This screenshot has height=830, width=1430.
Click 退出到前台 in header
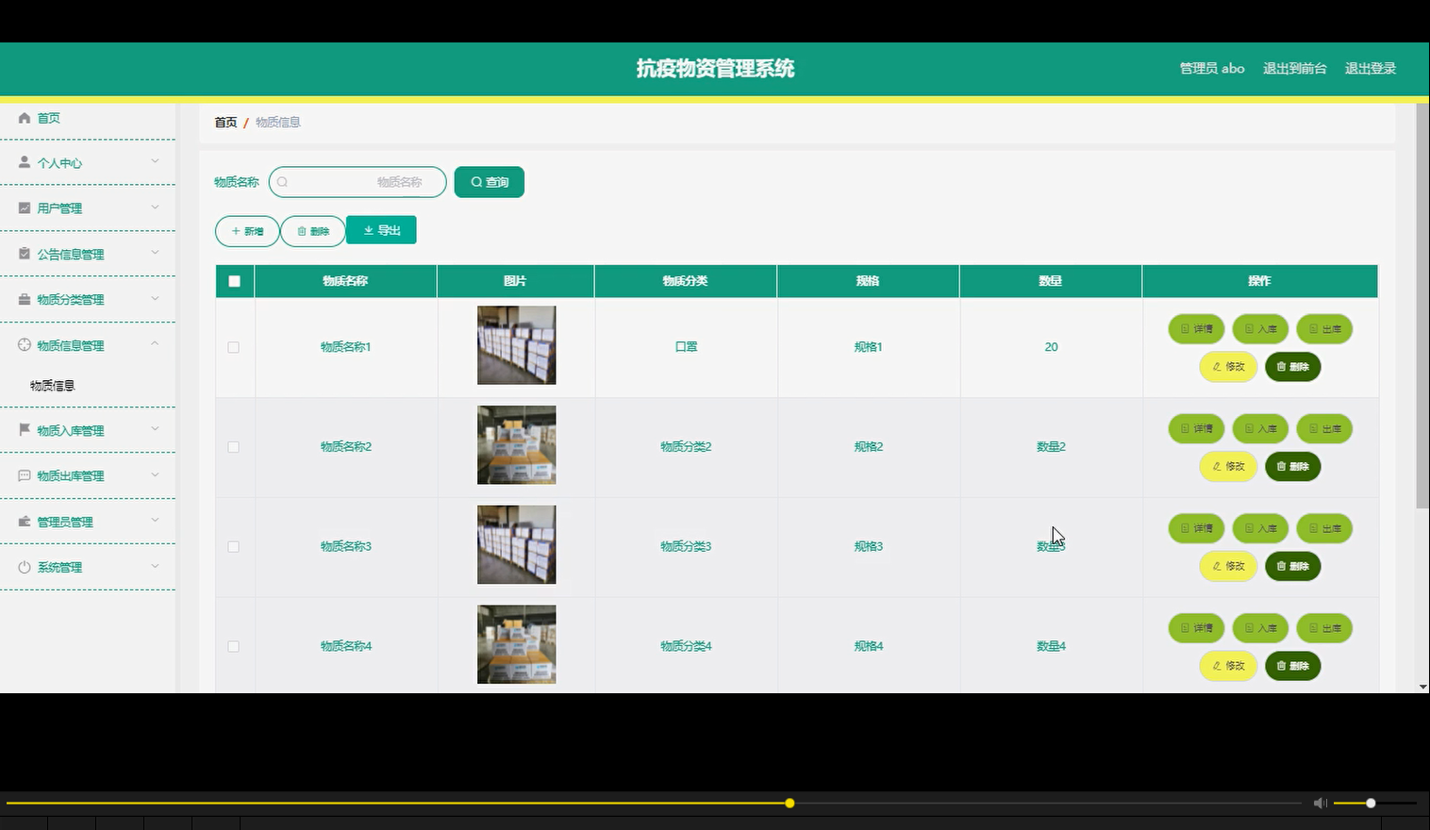[1294, 69]
